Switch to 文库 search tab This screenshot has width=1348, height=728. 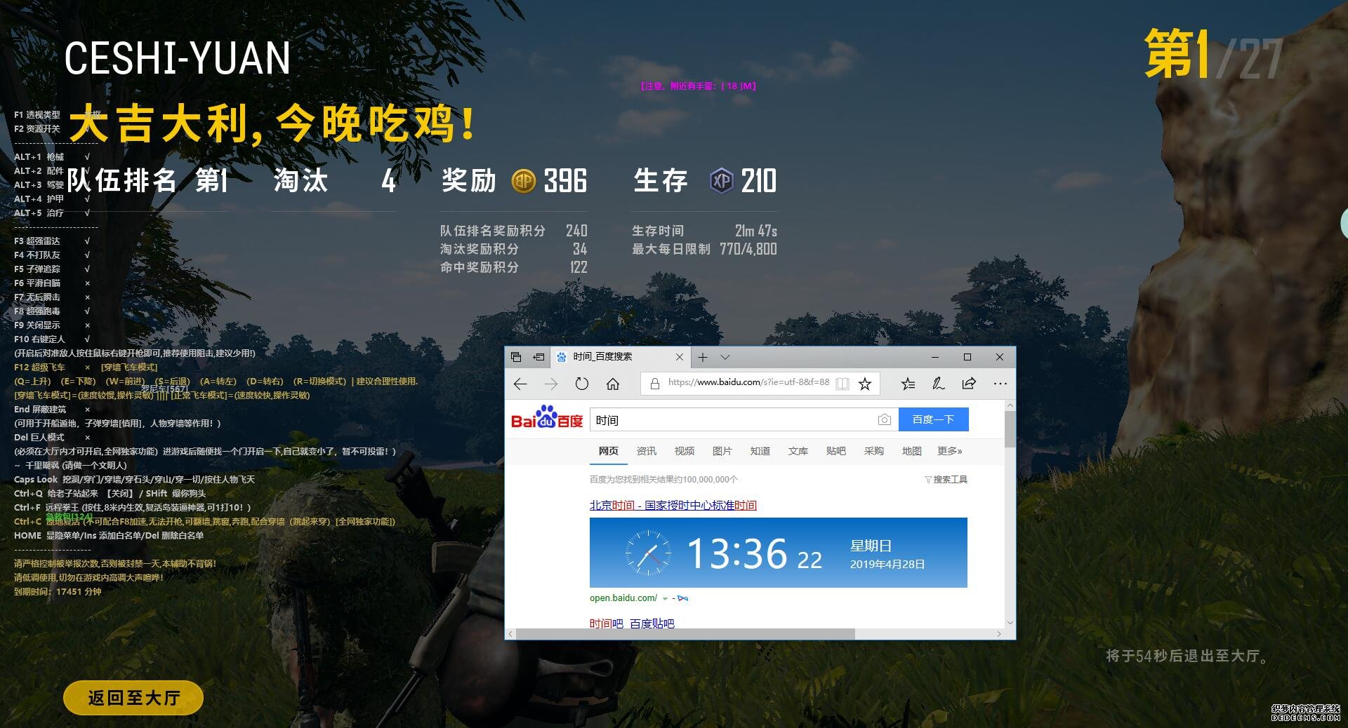(x=798, y=451)
